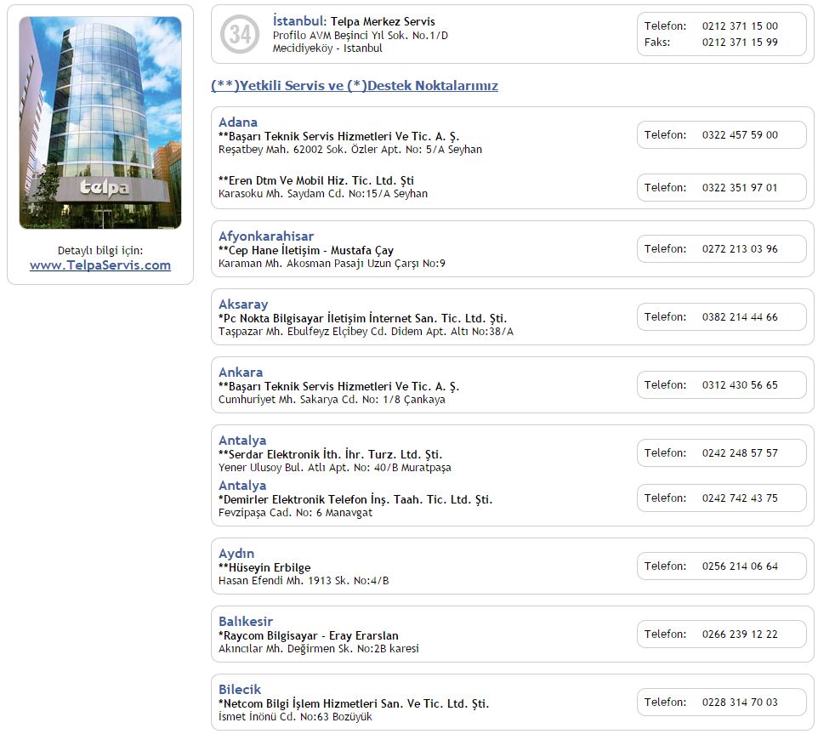Viewport: 818px width, 734px height.
Task: Open Yetkili Servis ve Destek Noktalarımız heading link
Action: 355,86
